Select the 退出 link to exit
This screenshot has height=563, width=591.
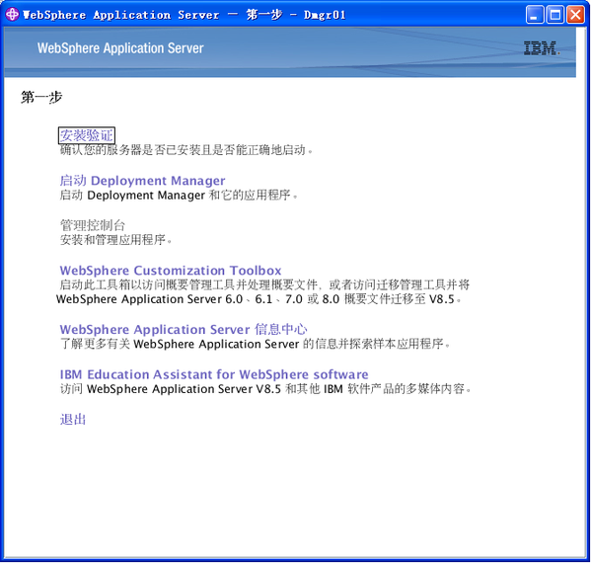point(73,419)
